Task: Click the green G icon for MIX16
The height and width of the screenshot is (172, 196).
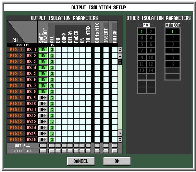Action: click(52, 139)
